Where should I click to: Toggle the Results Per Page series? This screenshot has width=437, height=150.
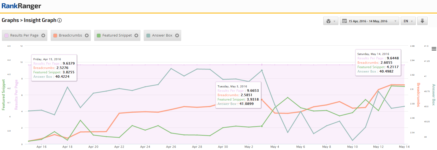tap(24, 35)
